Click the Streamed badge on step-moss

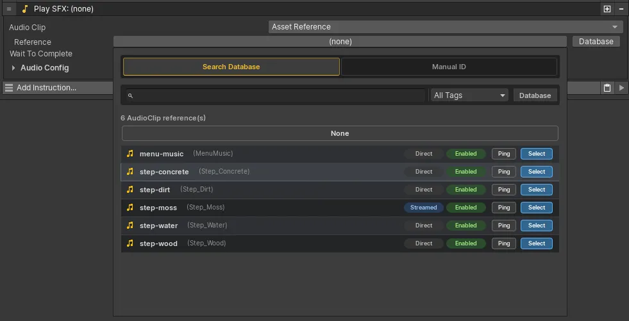(x=424, y=208)
